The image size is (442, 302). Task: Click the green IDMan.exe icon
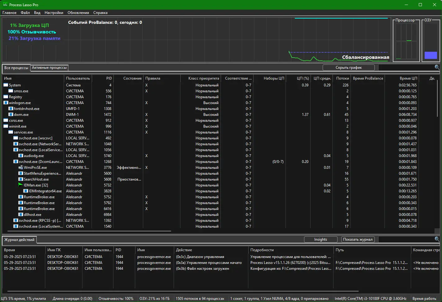(x=21, y=185)
